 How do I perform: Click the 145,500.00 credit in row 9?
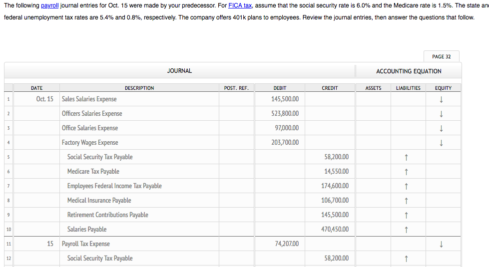point(335,215)
